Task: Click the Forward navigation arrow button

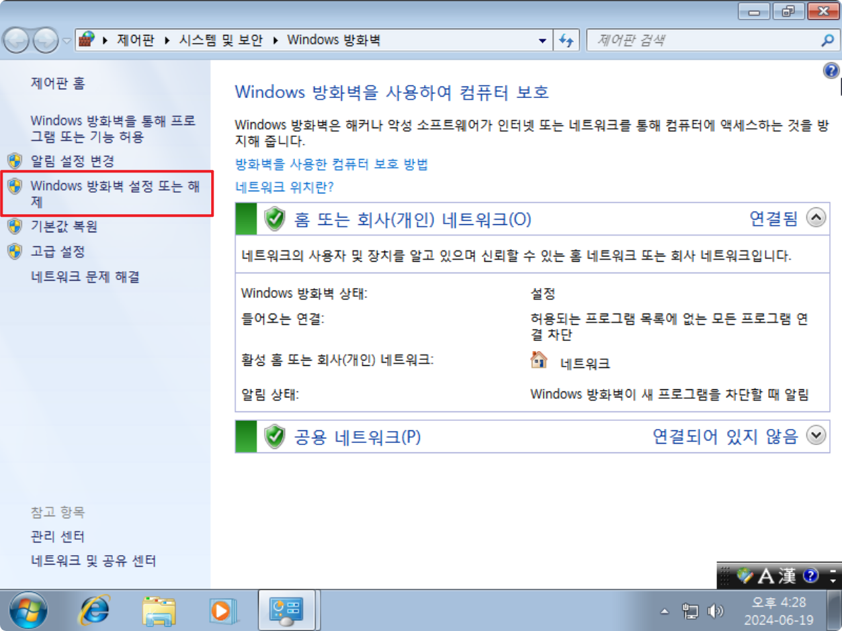Action: click(x=46, y=41)
